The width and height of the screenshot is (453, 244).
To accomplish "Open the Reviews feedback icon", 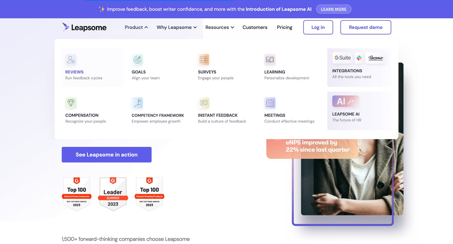I will (71, 60).
